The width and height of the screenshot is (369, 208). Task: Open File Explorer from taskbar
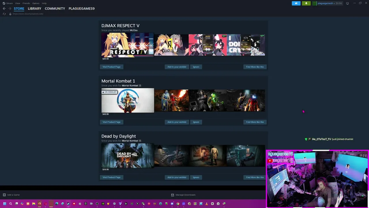click(33, 204)
